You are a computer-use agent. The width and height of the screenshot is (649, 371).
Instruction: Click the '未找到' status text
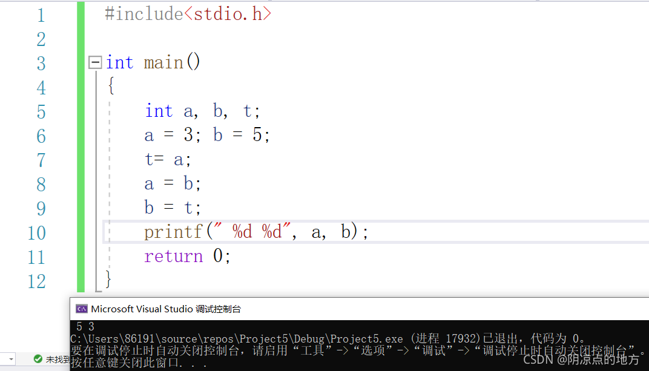pos(58,360)
